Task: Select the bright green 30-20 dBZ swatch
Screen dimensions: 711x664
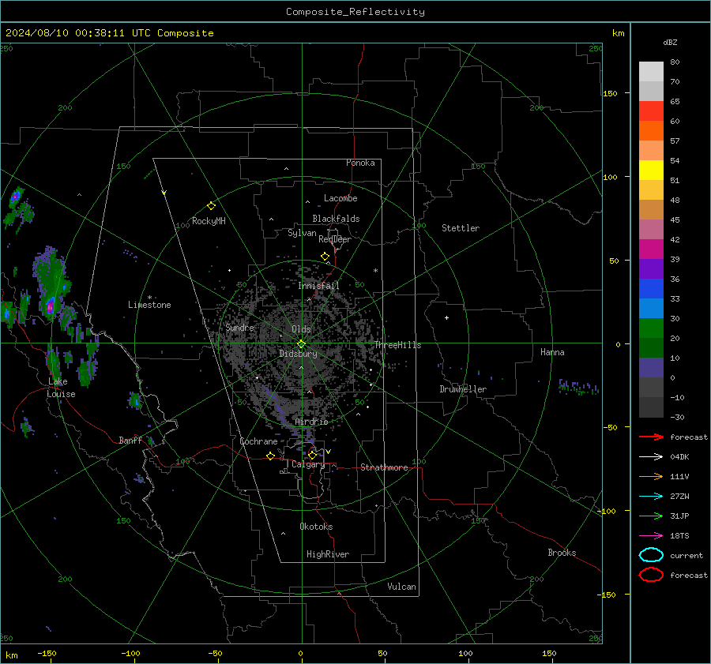Action: coord(651,328)
